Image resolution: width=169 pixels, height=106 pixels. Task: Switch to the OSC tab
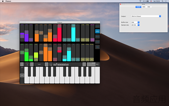click(x=149, y=7)
